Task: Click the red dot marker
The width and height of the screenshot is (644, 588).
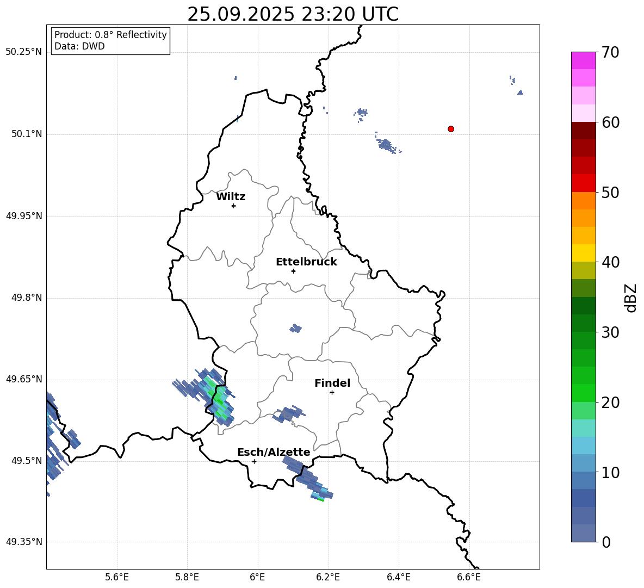Action: (451, 129)
